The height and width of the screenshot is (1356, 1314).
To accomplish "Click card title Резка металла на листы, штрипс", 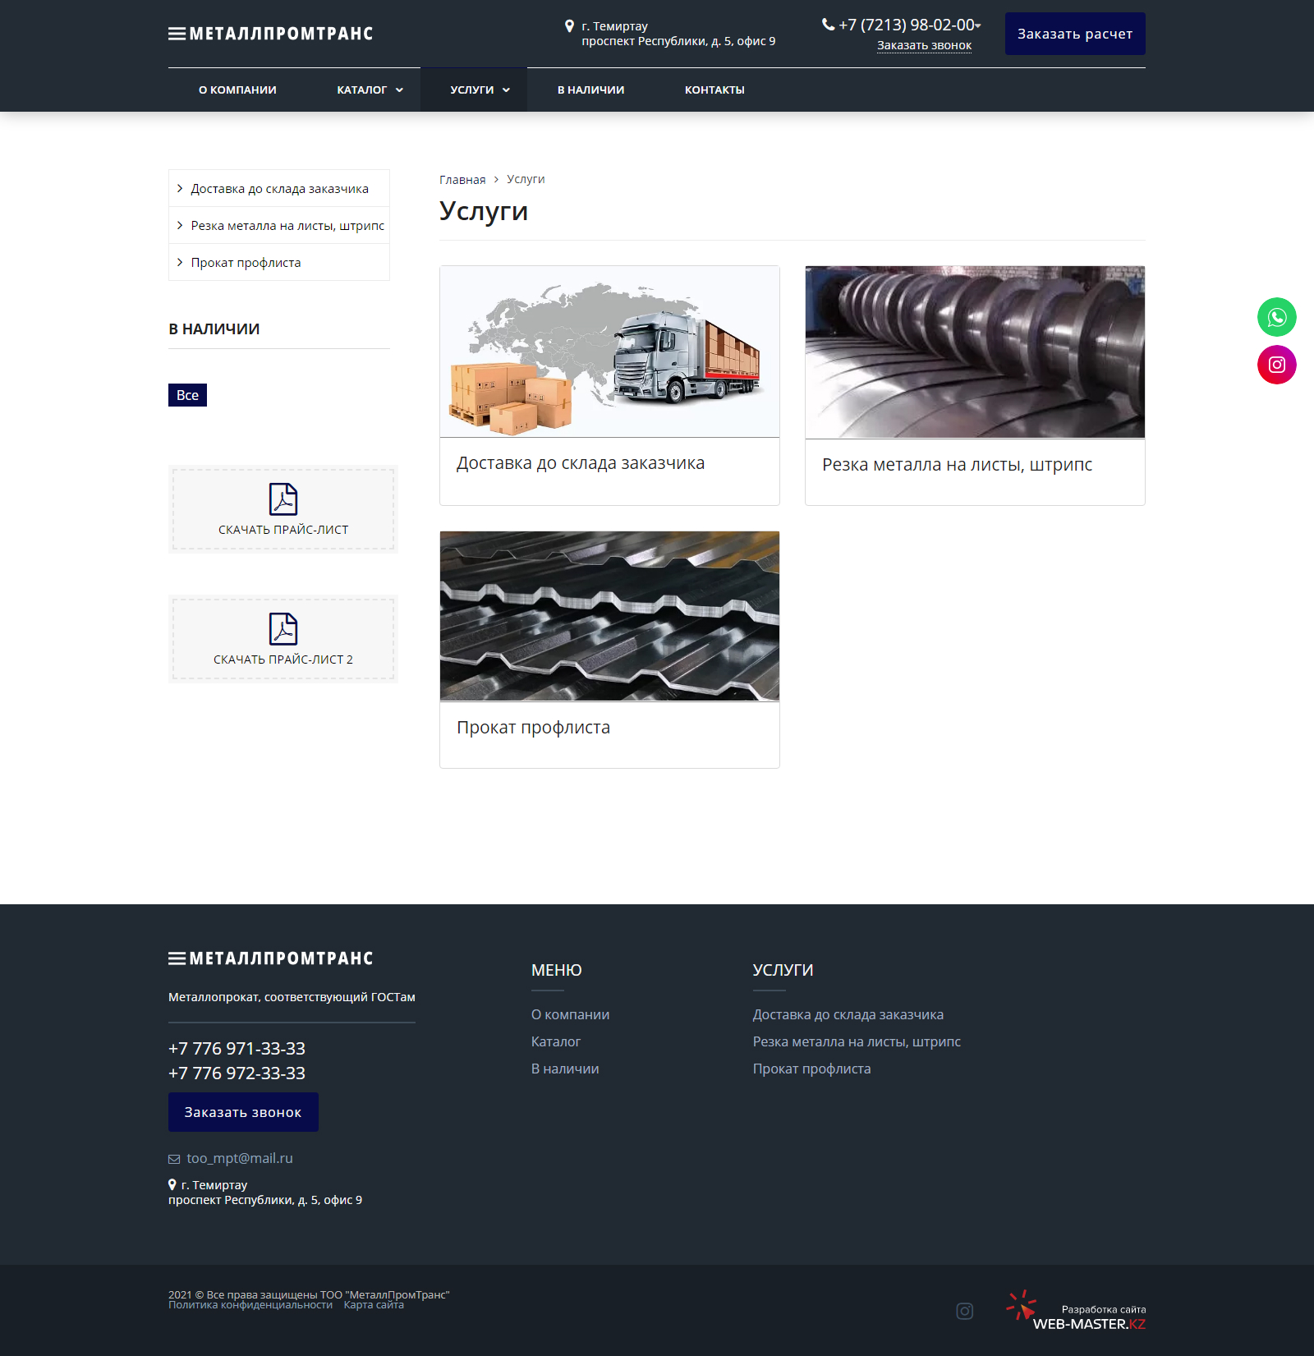I will (x=957, y=465).
